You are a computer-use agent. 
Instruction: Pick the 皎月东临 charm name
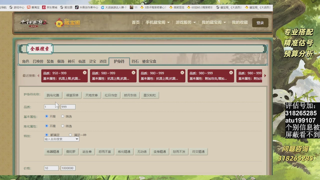(x=130, y=95)
